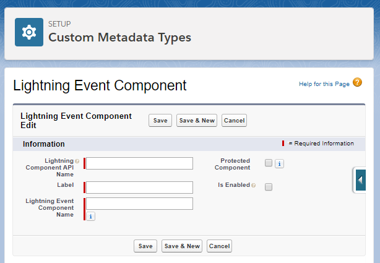Expand the side panel arrow handle
Screen dimensions: 380x263
(x=360, y=180)
